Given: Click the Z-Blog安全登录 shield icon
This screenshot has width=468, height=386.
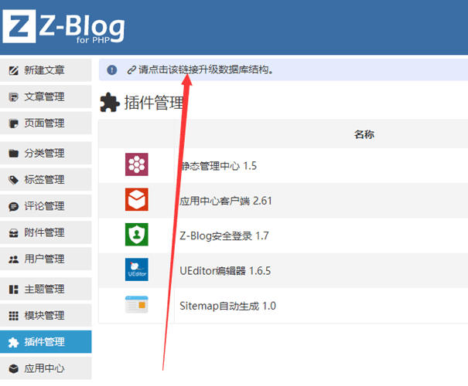Looking at the screenshot, I should point(137,235).
